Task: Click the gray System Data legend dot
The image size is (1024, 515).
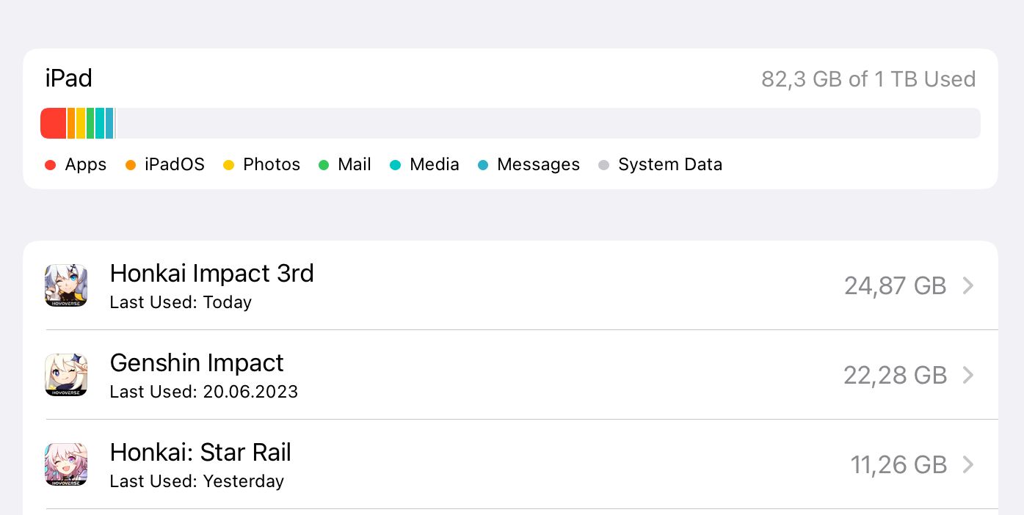Action: click(x=603, y=165)
